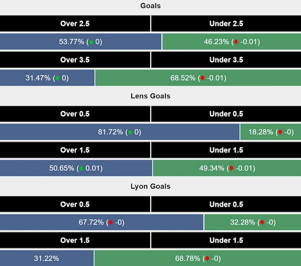Viewport: 301px width, 266px height.
Task: Click the blue 31.22% probability bar
Action: [47, 259]
